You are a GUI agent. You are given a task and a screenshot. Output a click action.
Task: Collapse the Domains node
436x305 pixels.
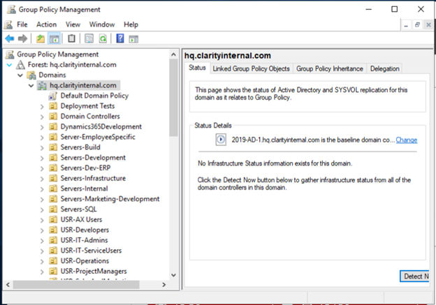(20, 75)
